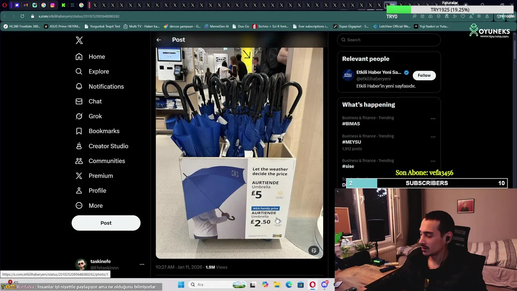This screenshot has width=517, height=291.
Task: Switch to the Gmail pinned tab
Action: tap(25, 5)
